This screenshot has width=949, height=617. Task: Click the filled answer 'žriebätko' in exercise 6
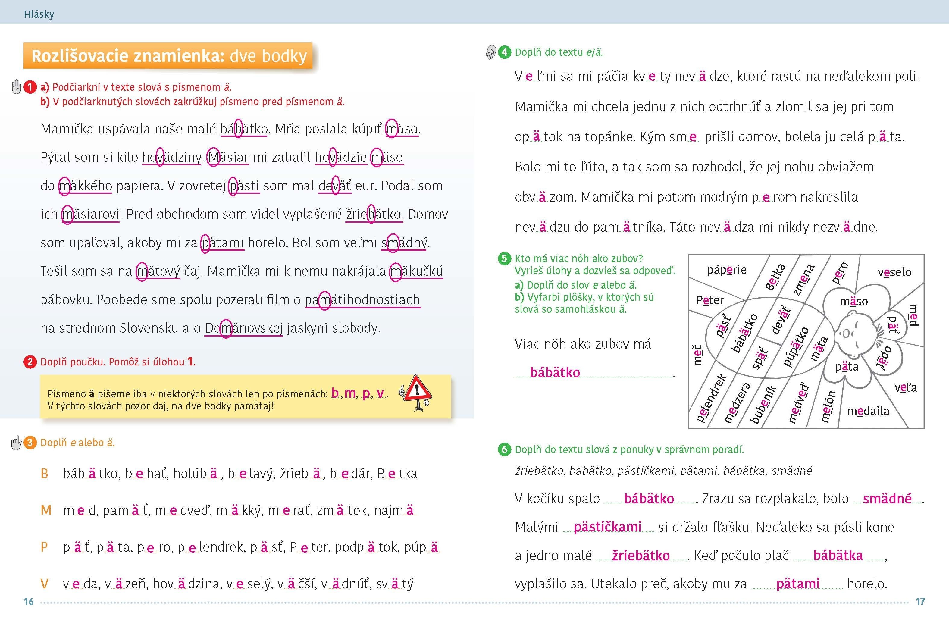point(640,555)
